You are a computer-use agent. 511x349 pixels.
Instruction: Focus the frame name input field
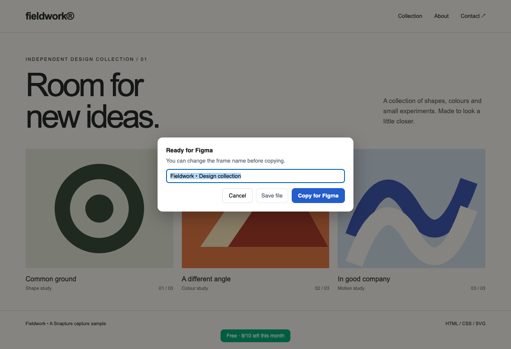255,176
